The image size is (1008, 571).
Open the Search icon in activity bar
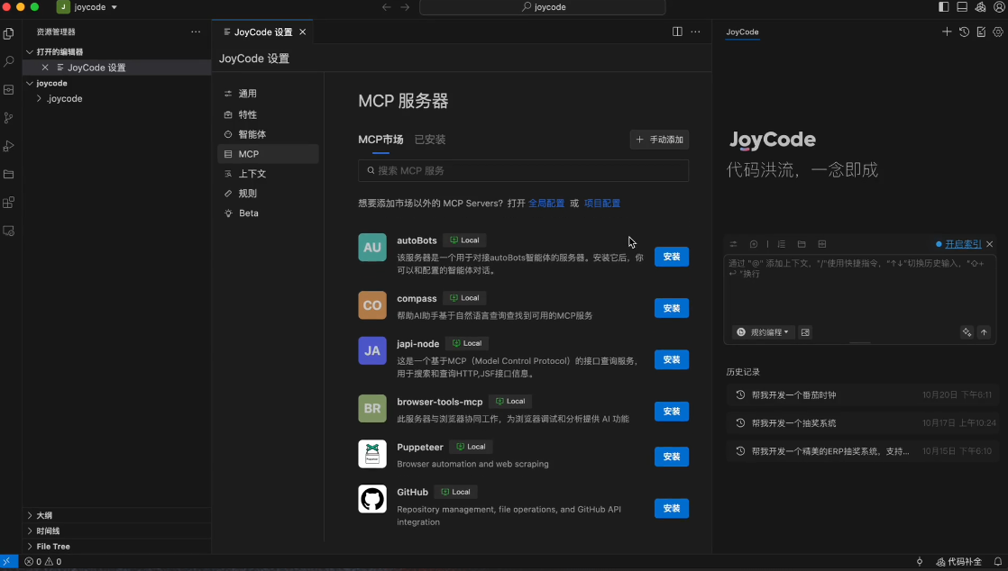click(x=9, y=61)
